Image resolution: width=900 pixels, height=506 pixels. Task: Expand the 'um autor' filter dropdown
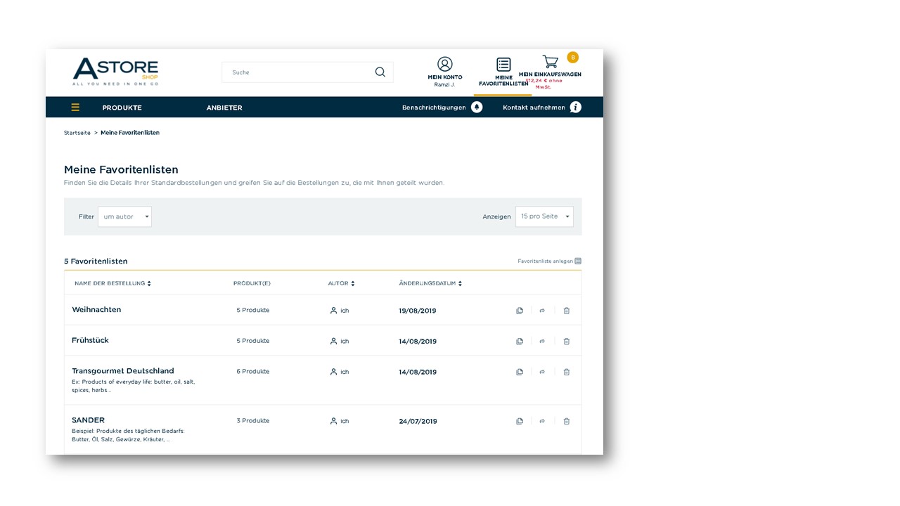pos(124,216)
